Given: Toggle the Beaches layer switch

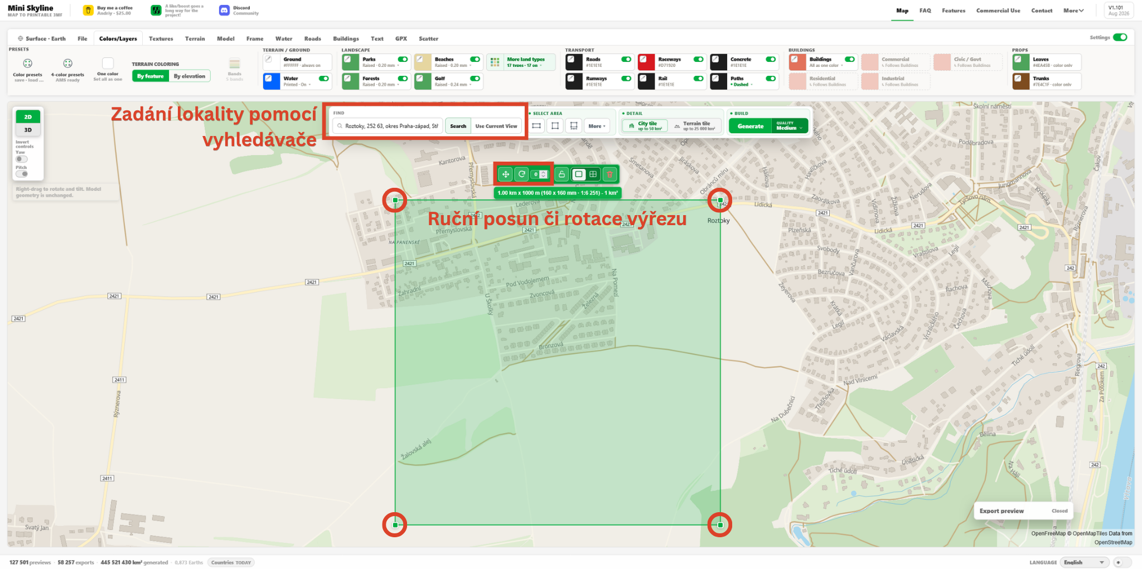Looking at the screenshot, I should [475, 59].
